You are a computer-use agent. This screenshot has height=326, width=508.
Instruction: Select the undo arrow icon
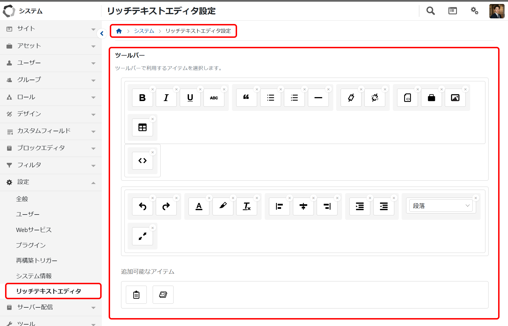tap(142, 207)
